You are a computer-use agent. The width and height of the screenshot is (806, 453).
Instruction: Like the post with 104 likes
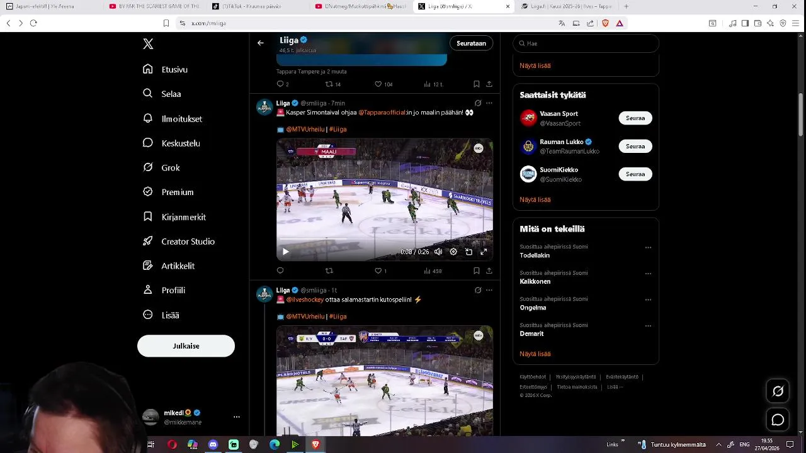pyautogui.click(x=383, y=84)
